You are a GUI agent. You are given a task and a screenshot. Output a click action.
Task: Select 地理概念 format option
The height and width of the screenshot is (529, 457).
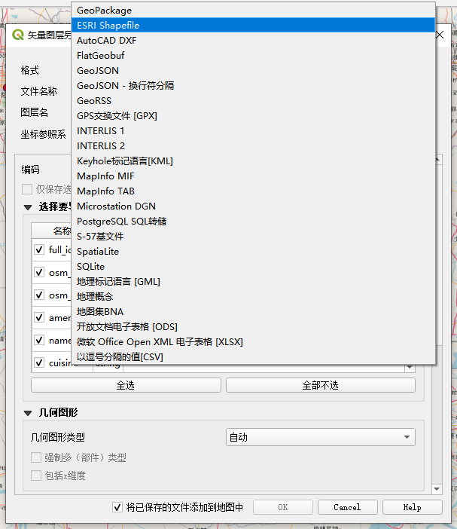[253, 297]
